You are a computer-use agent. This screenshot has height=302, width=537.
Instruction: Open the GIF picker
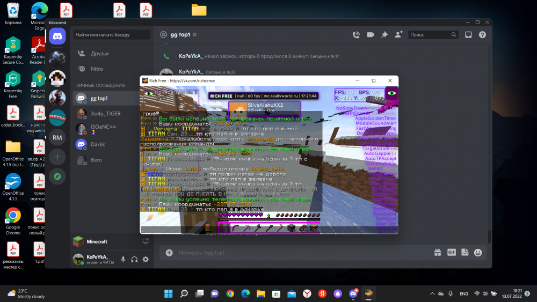(452, 253)
